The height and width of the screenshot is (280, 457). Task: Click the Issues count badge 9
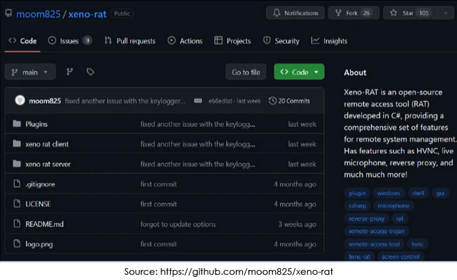coord(87,41)
